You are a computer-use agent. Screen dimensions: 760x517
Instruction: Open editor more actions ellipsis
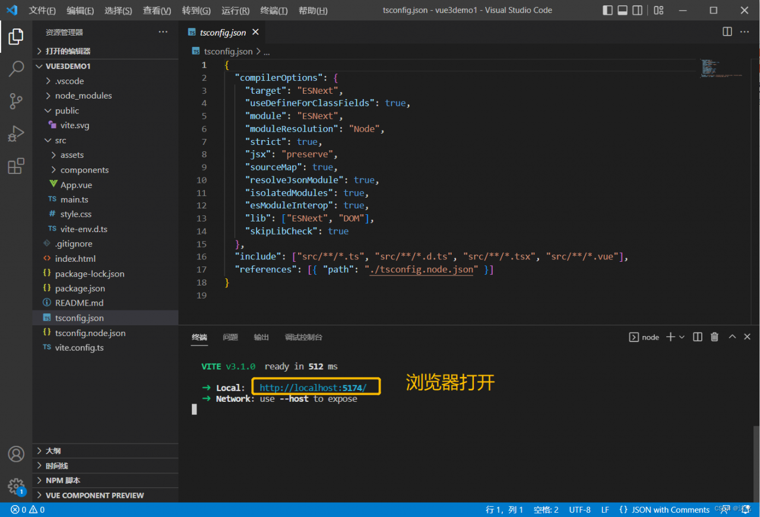pyautogui.click(x=746, y=32)
